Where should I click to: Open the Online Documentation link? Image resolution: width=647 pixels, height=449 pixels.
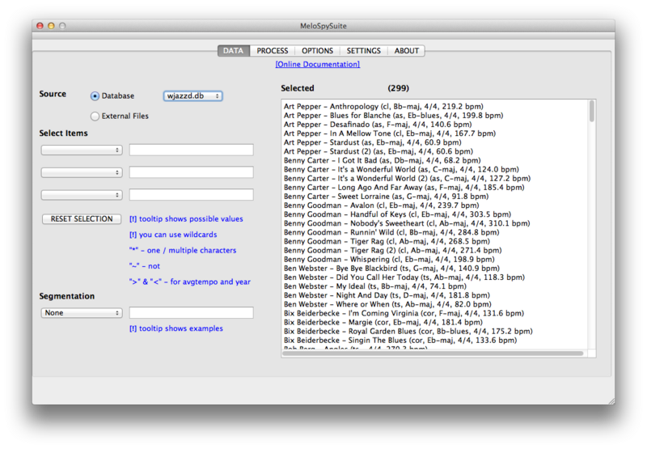[317, 64]
